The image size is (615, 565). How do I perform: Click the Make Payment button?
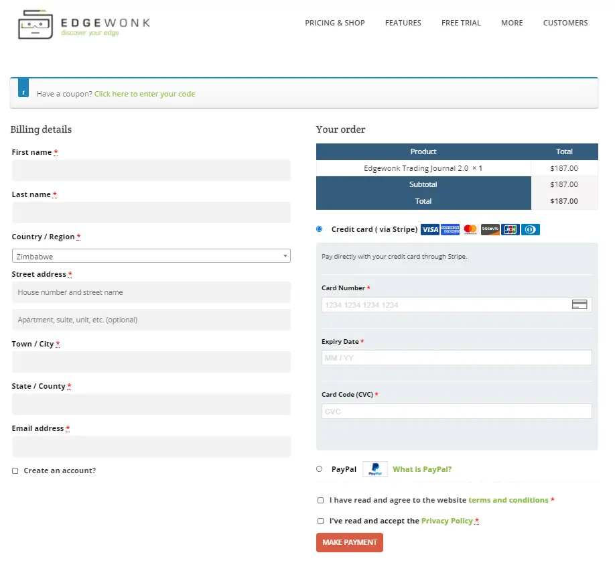350,543
